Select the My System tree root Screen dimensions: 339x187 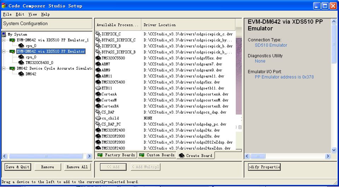point(17,35)
